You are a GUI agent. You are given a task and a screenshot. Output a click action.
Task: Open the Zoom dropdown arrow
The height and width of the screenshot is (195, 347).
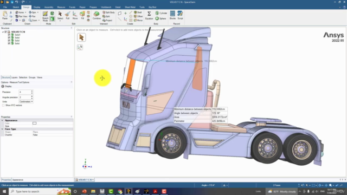tap(39, 21)
